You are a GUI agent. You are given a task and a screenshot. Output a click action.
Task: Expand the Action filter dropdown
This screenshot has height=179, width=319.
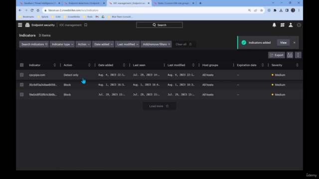click(x=83, y=44)
